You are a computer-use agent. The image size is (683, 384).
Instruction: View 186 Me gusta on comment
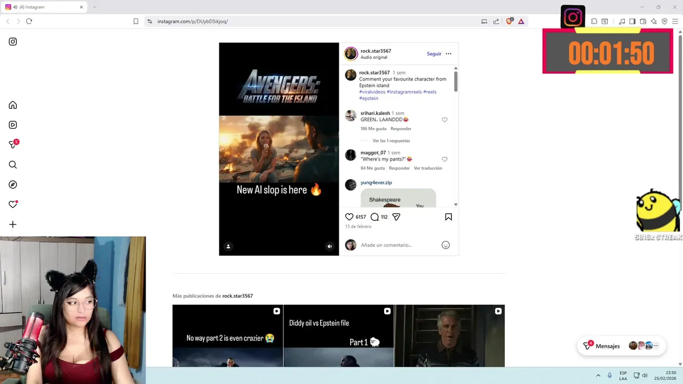coord(374,129)
